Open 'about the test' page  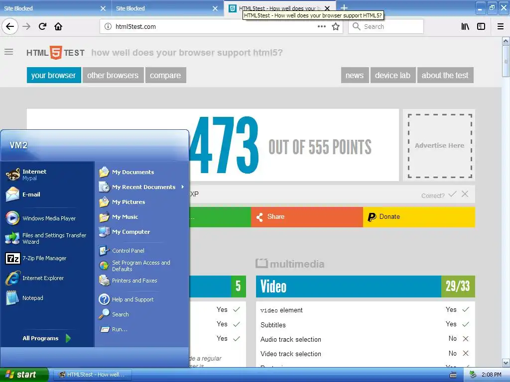pos(445,76)
